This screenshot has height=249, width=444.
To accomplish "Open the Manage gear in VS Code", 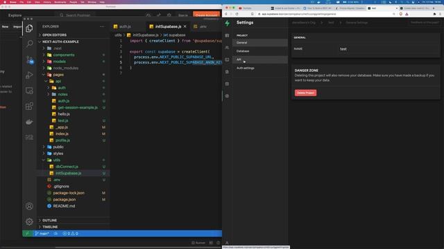I will click(29, 221).
